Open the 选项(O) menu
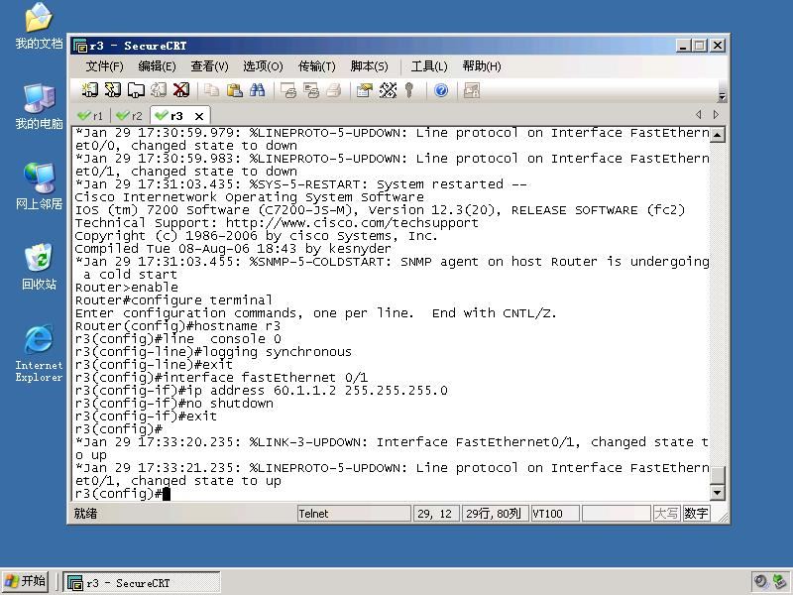The image size is (793, 595). (263, 66)
